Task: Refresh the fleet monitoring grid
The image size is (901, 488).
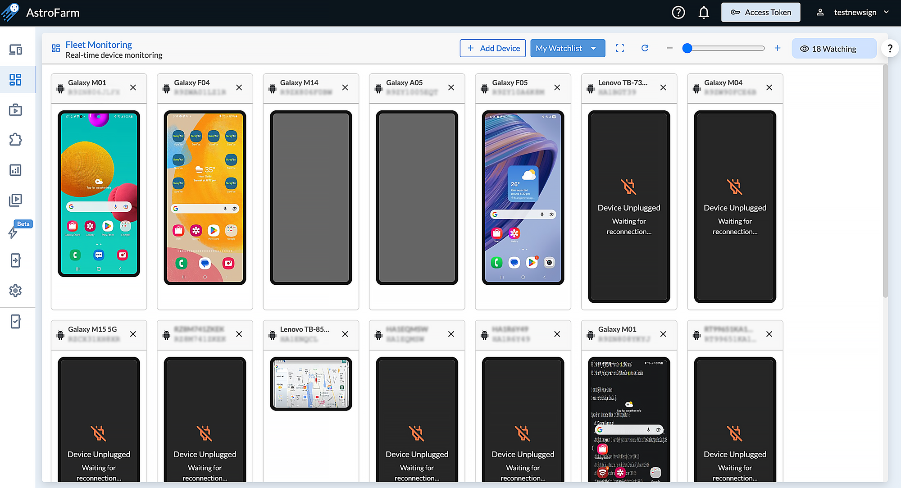Action: click(x=645, y=48)
